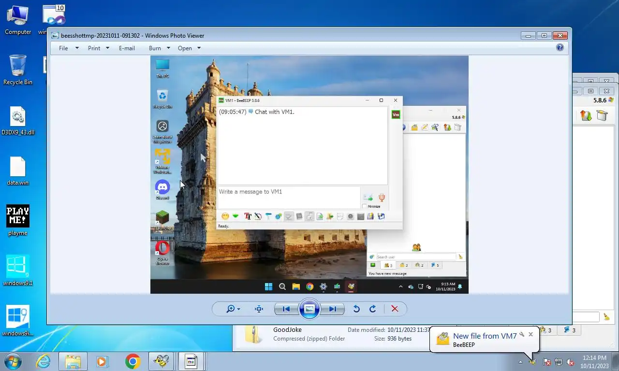Click the 'Compressed (zipped) Folder' type text
Image resolution: width=619 pixels, height=371 pixels.
(x=309, y=339)
